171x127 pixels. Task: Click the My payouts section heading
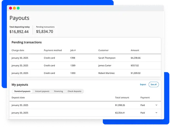pyautogui.click(x=20, y=85)
